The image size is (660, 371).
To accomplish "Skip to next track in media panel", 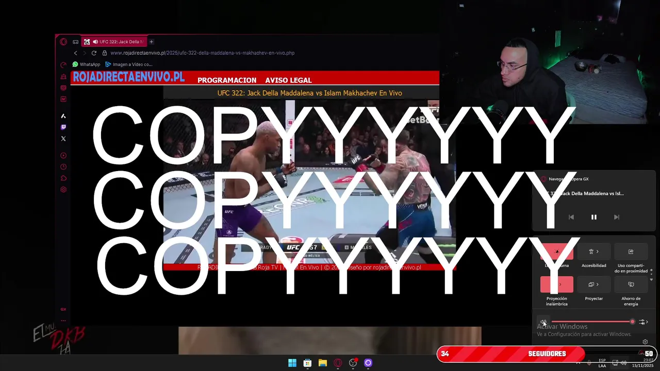I will point(617,217).
